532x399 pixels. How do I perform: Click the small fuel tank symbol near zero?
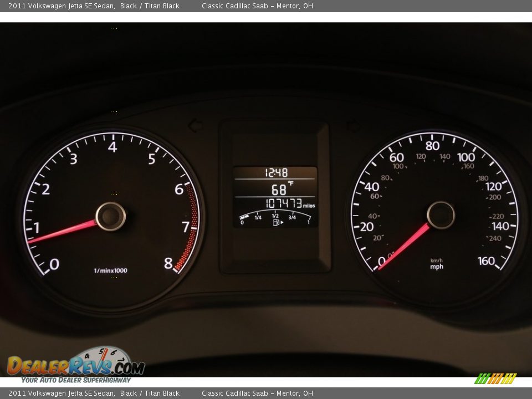[x=244, y=217]
